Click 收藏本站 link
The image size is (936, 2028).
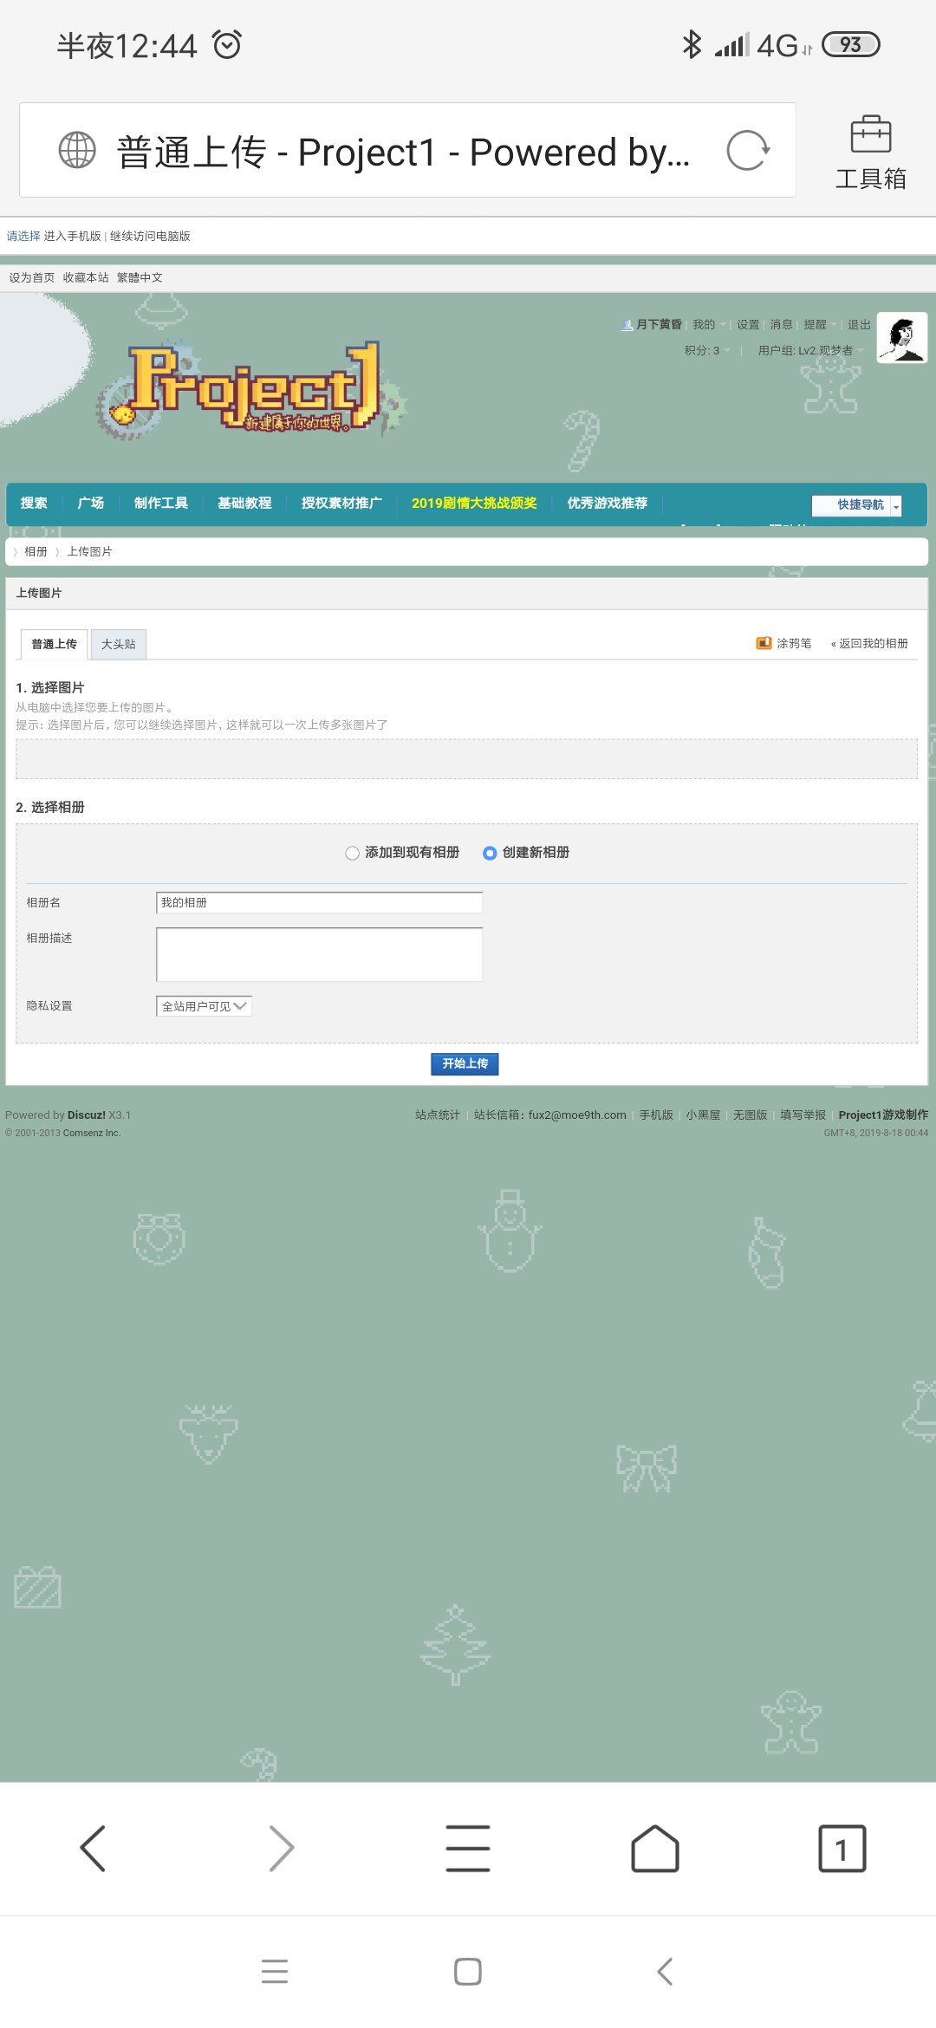click(86, 277)
